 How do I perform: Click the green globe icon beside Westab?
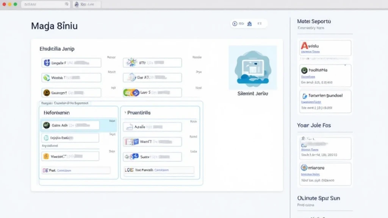point(47,78)
